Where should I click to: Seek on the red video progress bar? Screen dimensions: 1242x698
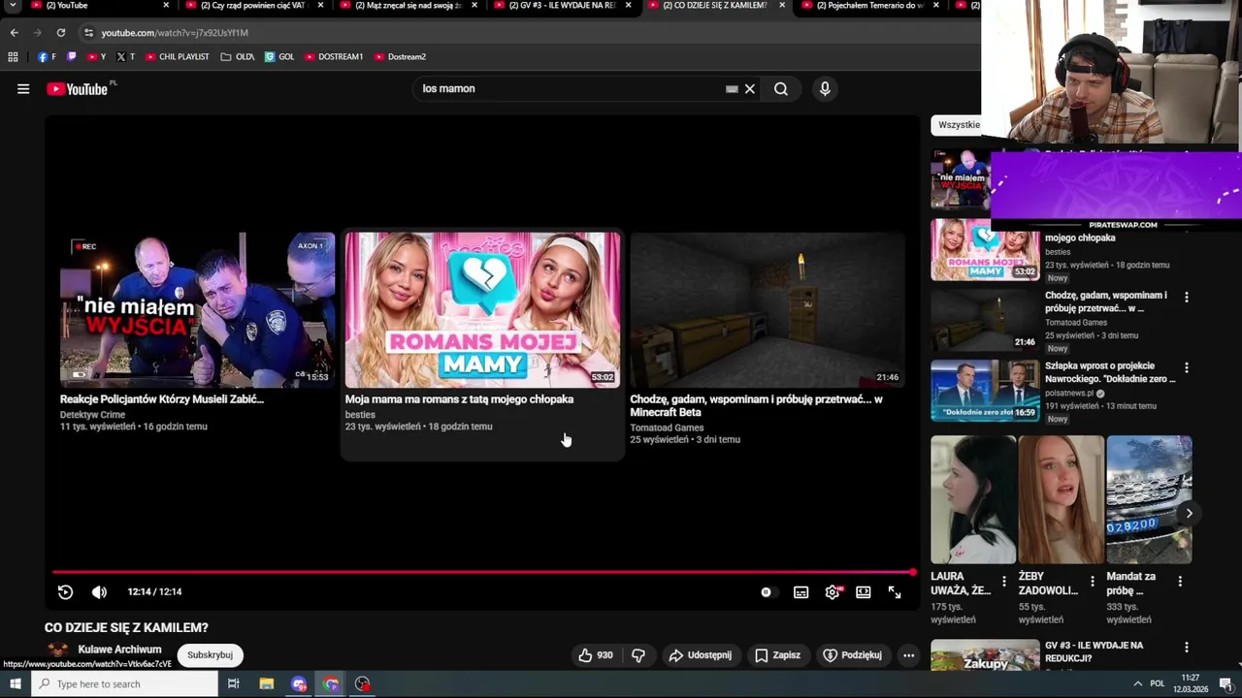coord(483,573)
